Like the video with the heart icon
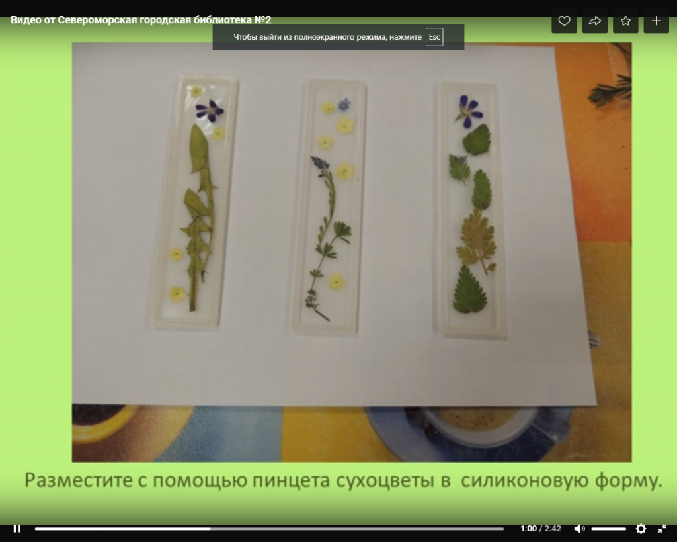This screenshot has height=542, width=677. [564, 21]
